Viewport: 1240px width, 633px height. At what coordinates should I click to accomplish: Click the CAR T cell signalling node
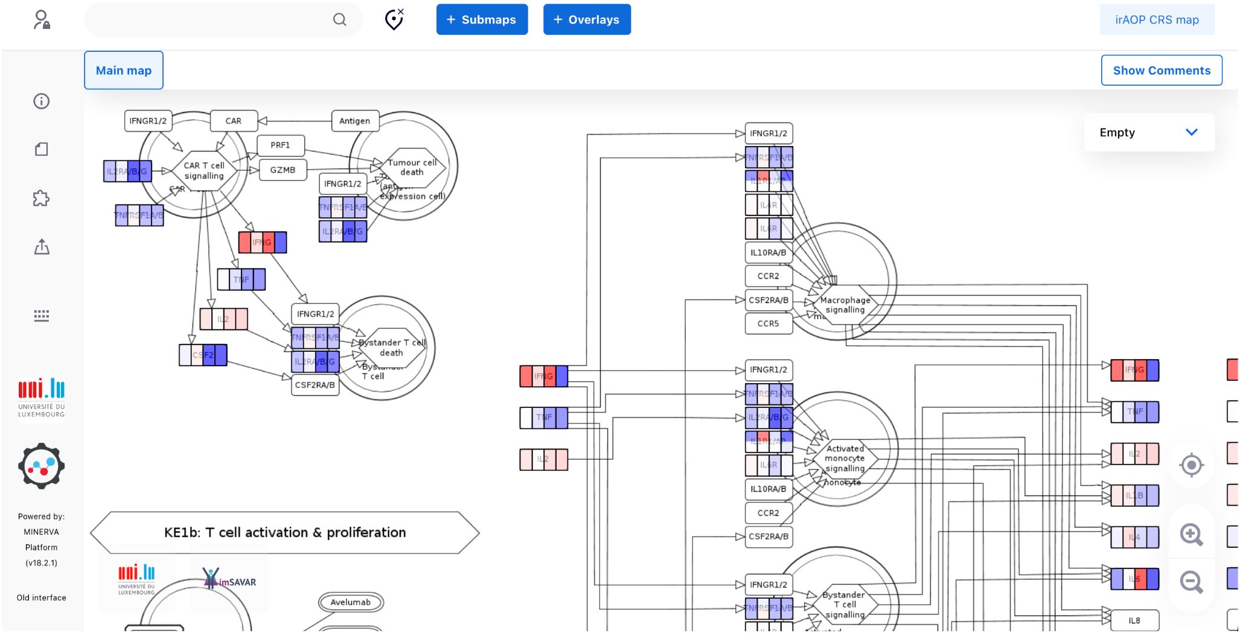(204, 171)
